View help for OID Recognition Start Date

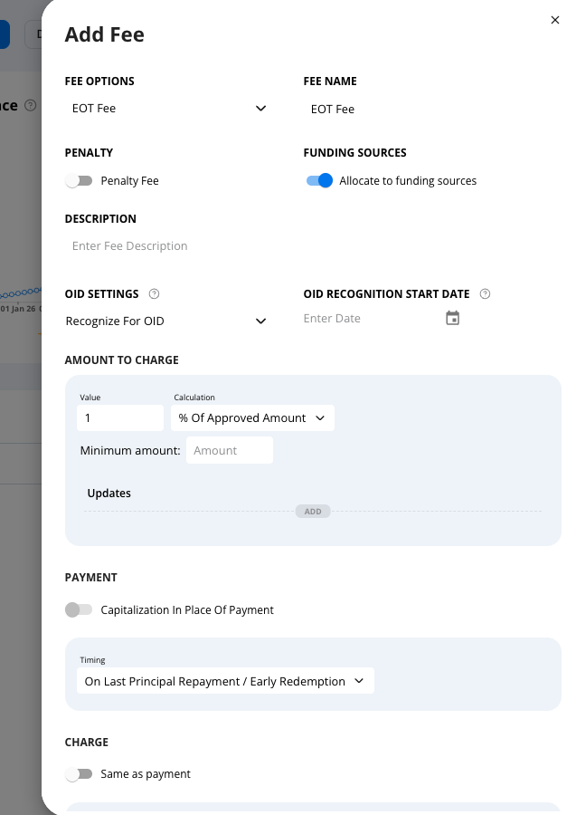pyautogui.click(x=486, y=293)
